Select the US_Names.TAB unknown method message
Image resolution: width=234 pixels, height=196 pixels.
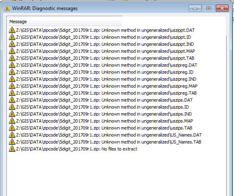(x=109, y=142)
